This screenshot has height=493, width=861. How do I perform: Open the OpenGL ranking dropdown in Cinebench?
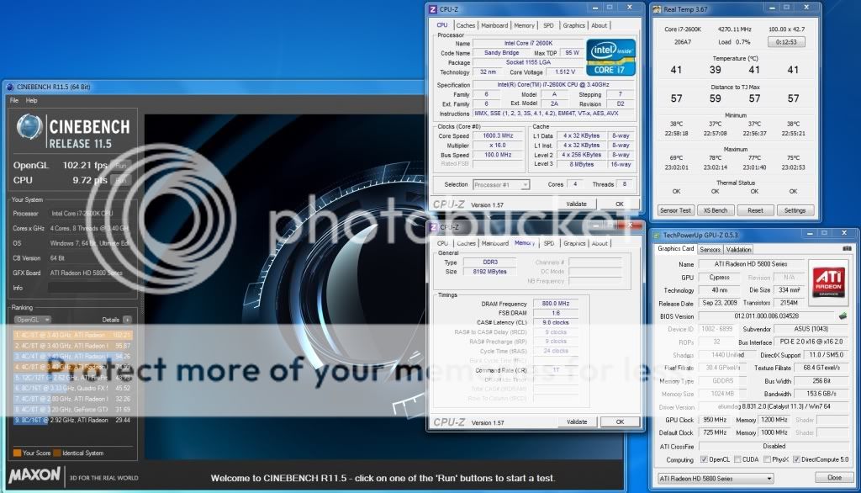coord(32,320)
